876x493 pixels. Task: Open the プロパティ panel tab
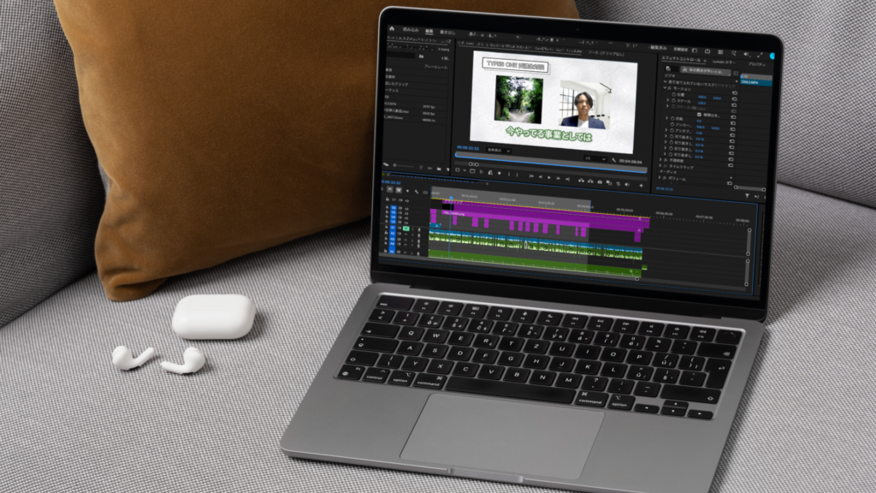(756, 64)
